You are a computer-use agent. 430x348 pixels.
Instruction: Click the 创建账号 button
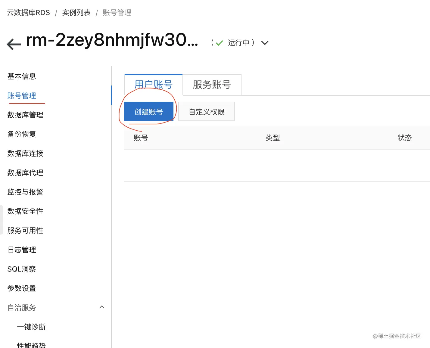coord(149,112)
